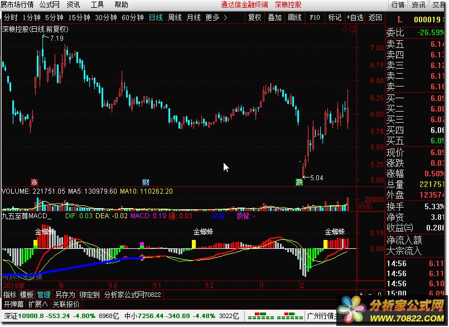Click the 分析家公式网70822 tab

[133, 295]
